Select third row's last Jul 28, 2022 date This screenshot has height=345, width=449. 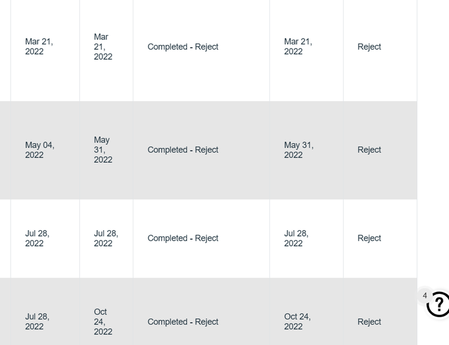click(x=296, y=238)
